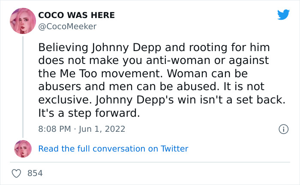The image size is (300, 185).
Task: Click the large pink-haired profile avatar
Action: click(x=22, y=21)
